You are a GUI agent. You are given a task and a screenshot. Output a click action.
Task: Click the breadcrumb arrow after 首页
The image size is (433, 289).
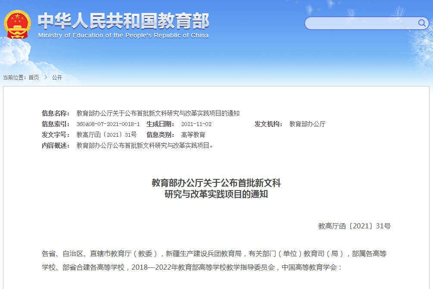coord(46,77)
